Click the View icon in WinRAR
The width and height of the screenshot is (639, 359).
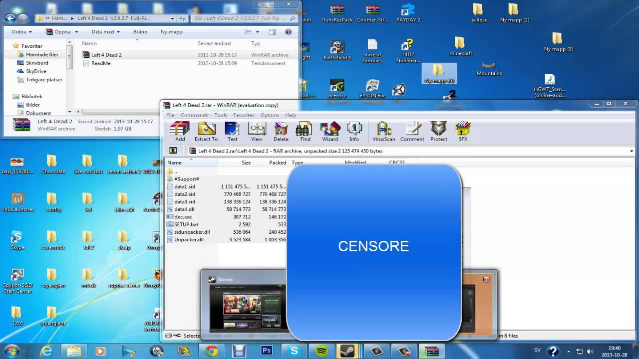coord(257,132)
